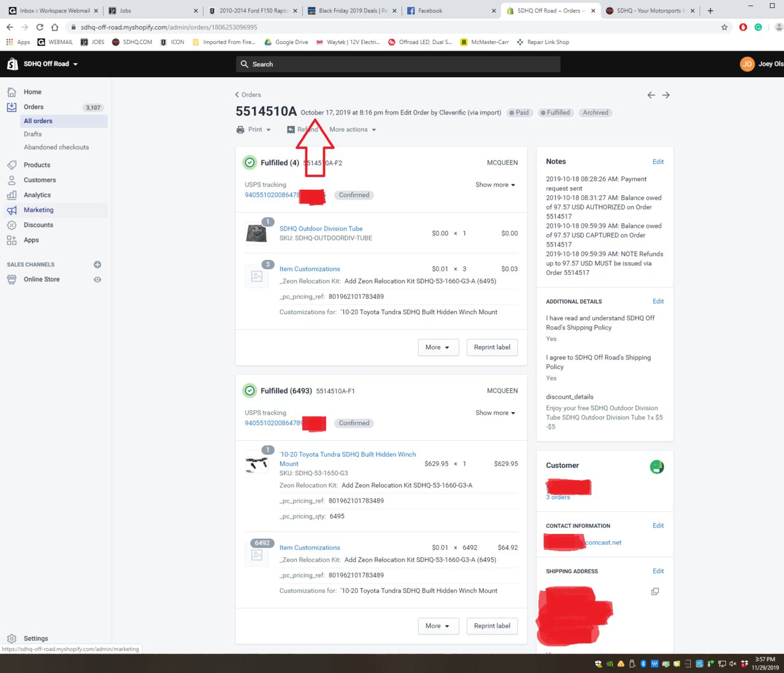Open the McMaster-Carr bookmark

(x=484, y=42)
